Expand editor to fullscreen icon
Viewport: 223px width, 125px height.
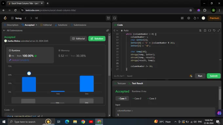pyautogui.click(x=219, y=30)
